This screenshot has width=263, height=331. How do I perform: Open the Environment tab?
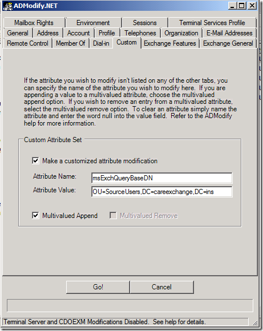pos(93,23)
